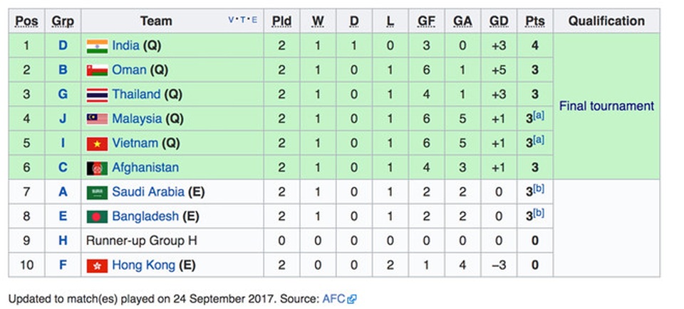684x309 pixels.
Task: Click the Saudi Arabia flag icon
Action: [97, 193]
